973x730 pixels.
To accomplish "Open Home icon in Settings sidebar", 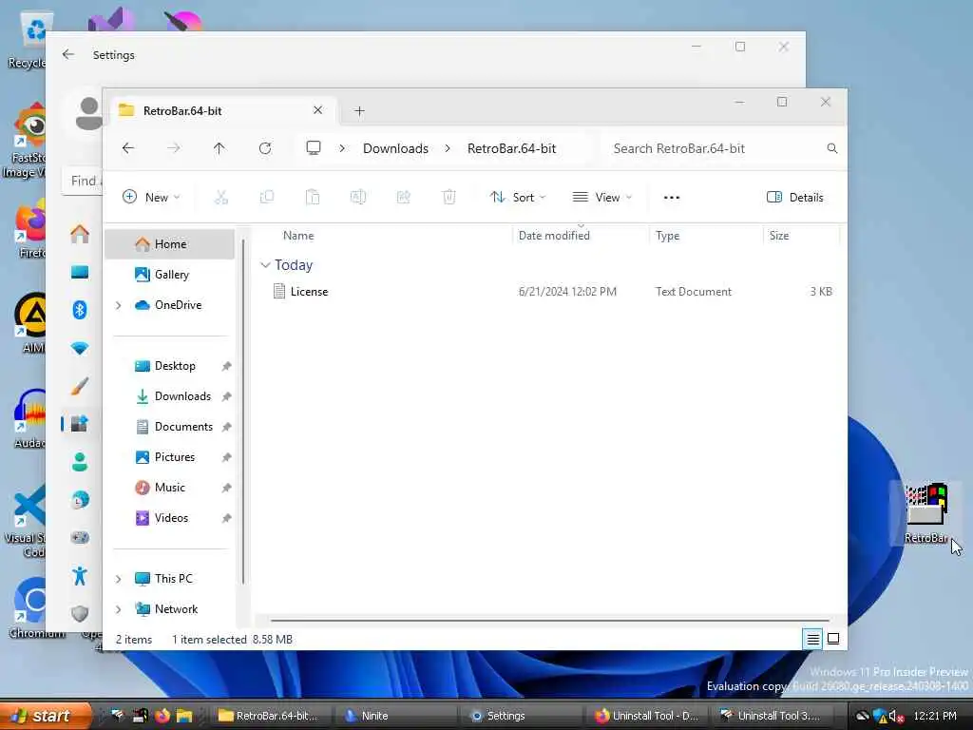I will pyautogui.click(x=80, y=234).
